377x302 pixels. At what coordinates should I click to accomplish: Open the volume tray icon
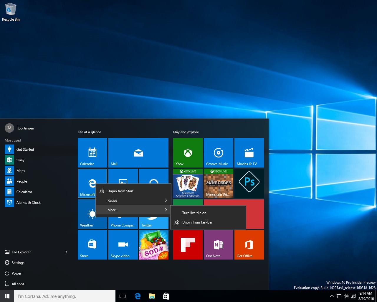click(x=346, y=296)
